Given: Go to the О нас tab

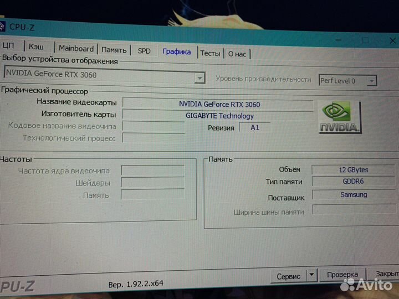Looking at the screenshot, I should click(x=237, y=54).
